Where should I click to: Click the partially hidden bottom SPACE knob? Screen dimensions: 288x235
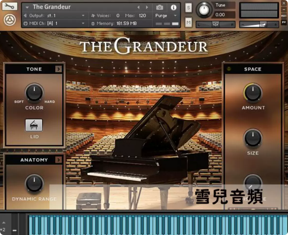[253, 183]
